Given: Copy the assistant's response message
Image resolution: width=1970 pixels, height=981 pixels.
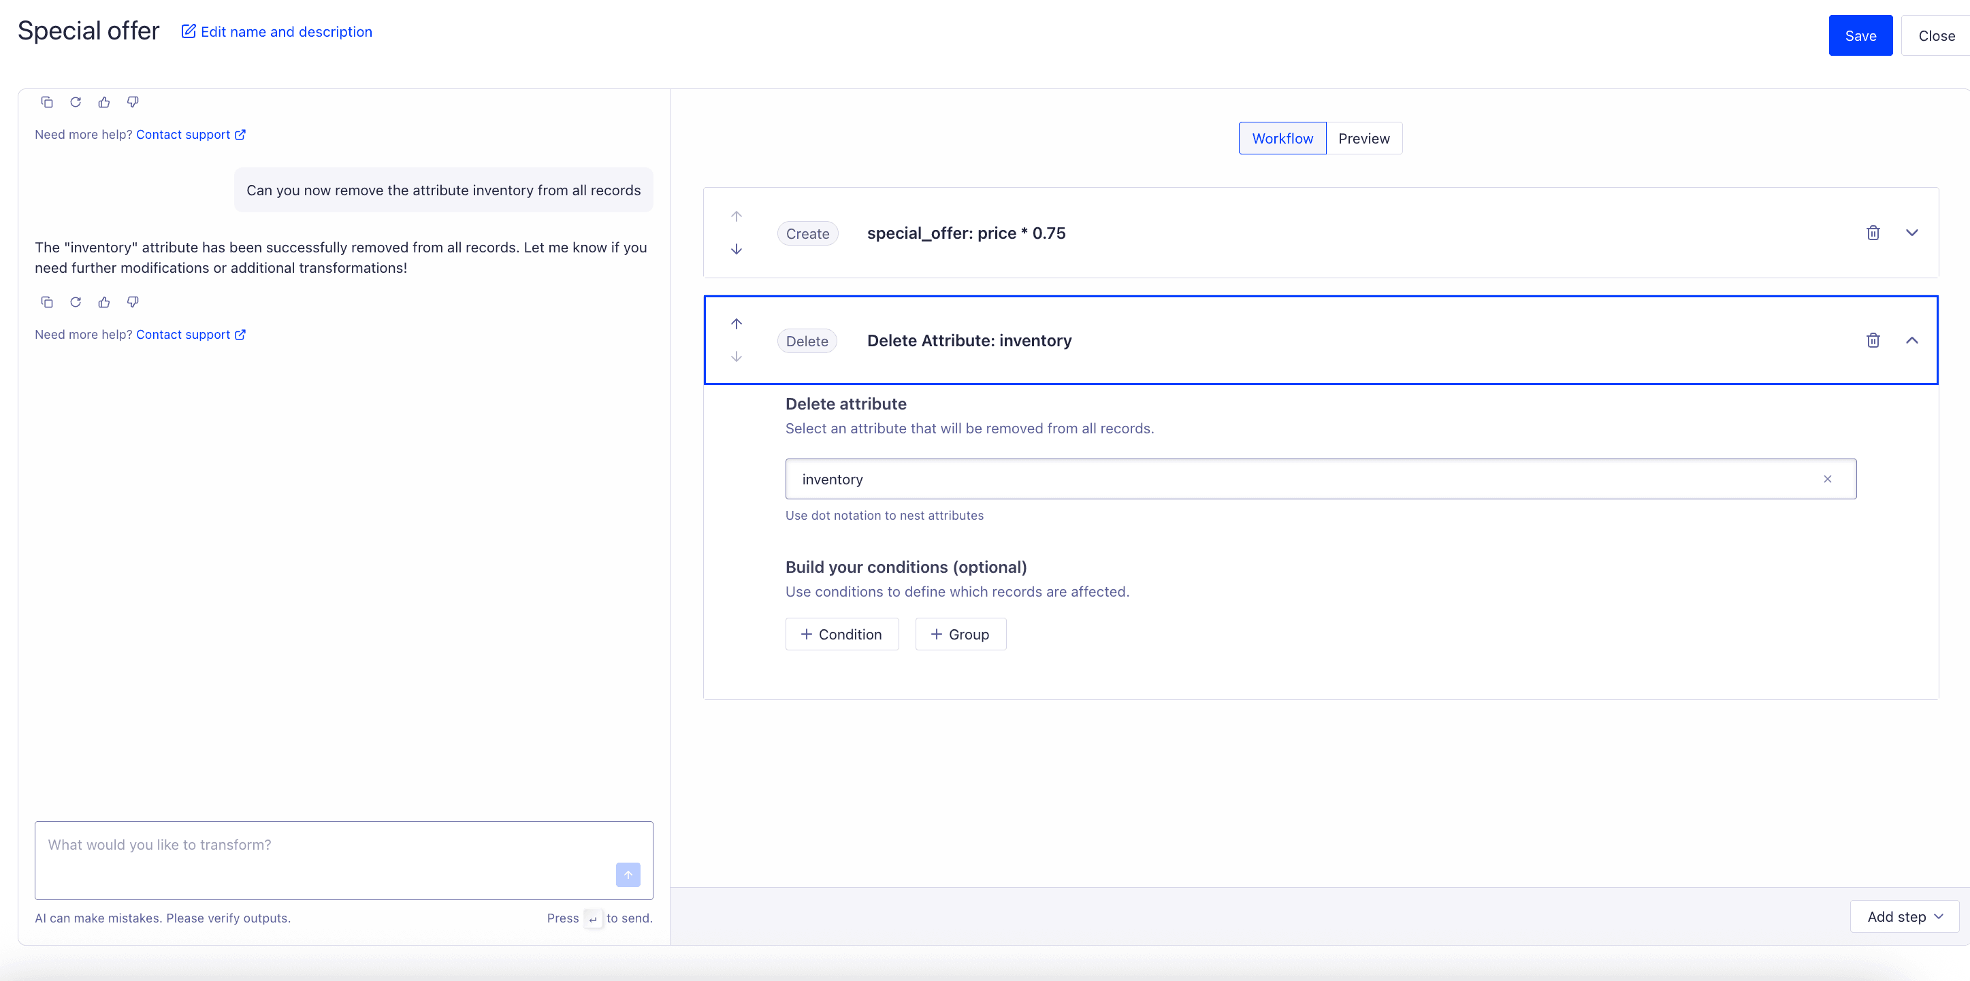Looking at the screenshot, I should (47, 302).
